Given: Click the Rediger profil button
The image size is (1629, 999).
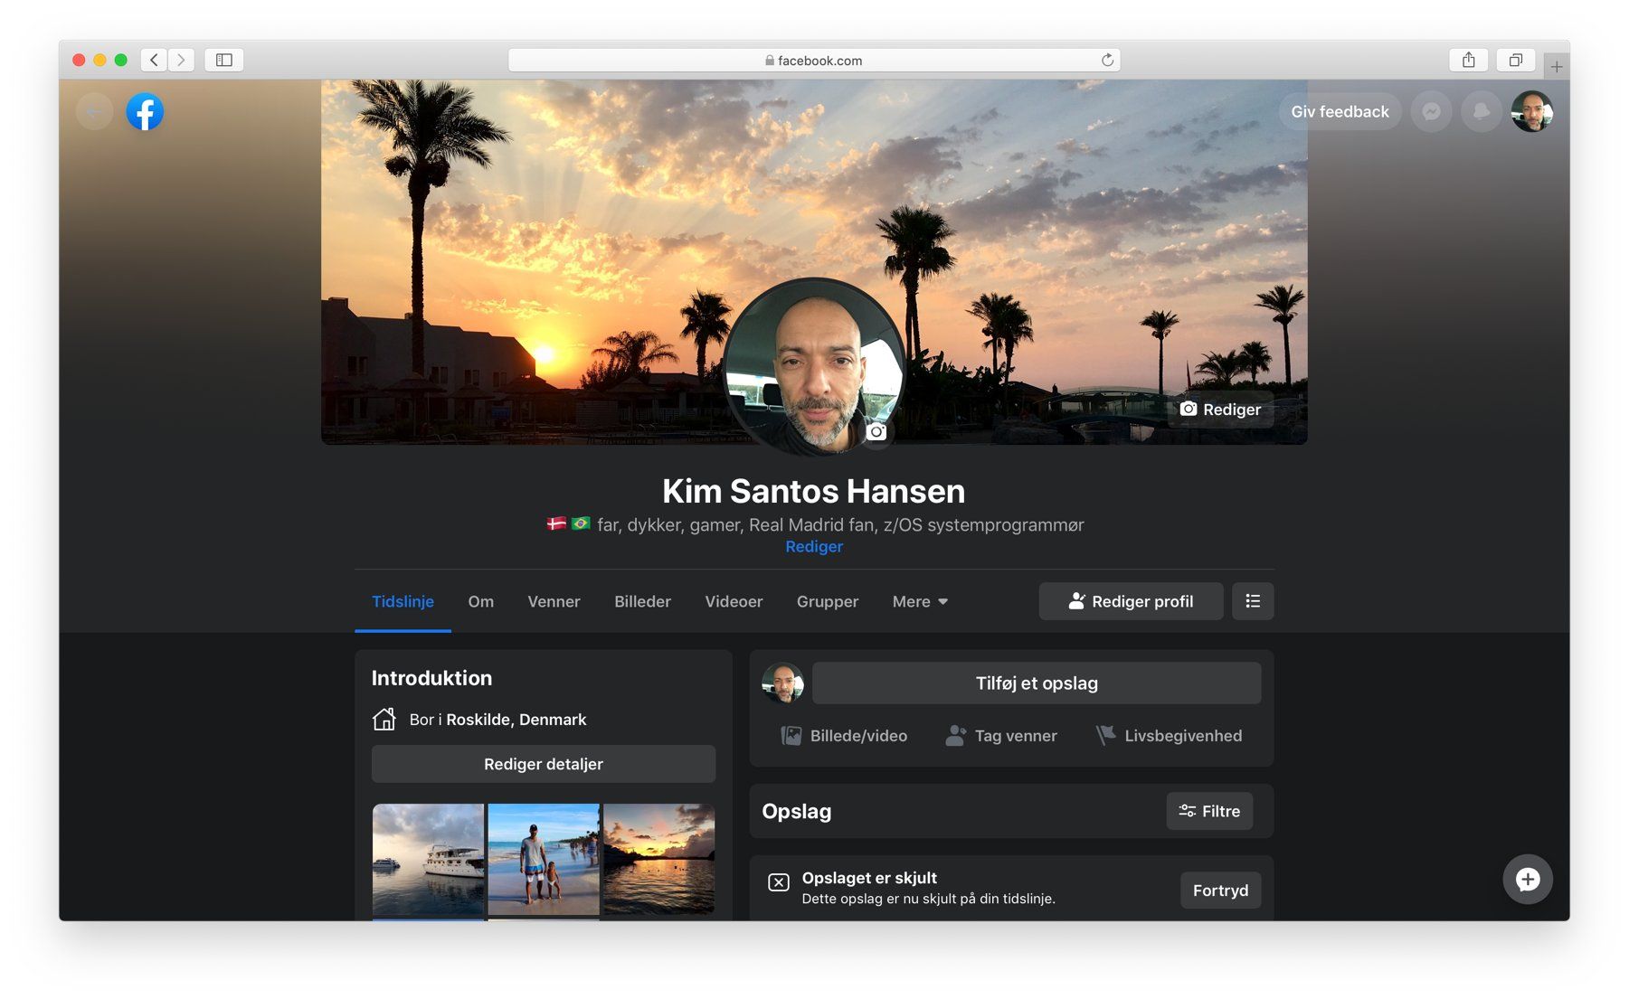Looking at the screenshot, I should point(1131,600).
